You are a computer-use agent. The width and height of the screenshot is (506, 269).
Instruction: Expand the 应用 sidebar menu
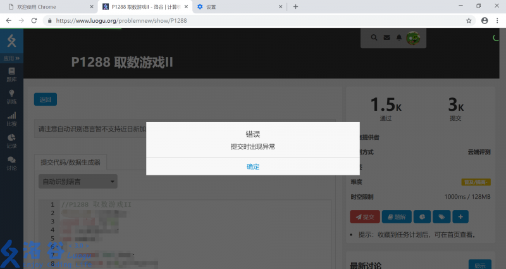coord(11,58)
